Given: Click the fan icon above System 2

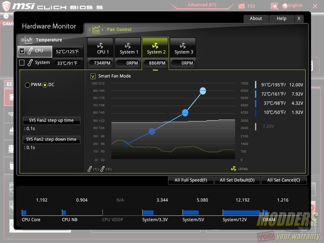Looking at the screenshot, I should [x=155, y=46].
